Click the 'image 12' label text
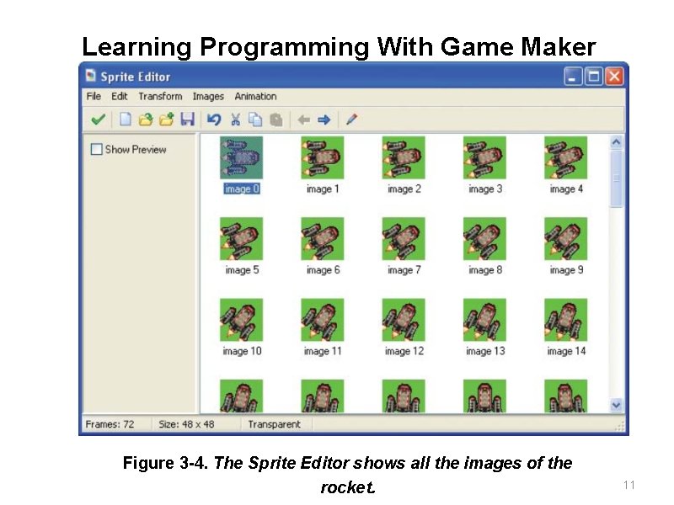Viewport: 674px width, 505px height. [x=404, y=351]
